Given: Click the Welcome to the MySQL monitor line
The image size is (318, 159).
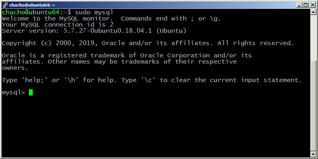Looking at the screenshot, I should click(111, 18).
